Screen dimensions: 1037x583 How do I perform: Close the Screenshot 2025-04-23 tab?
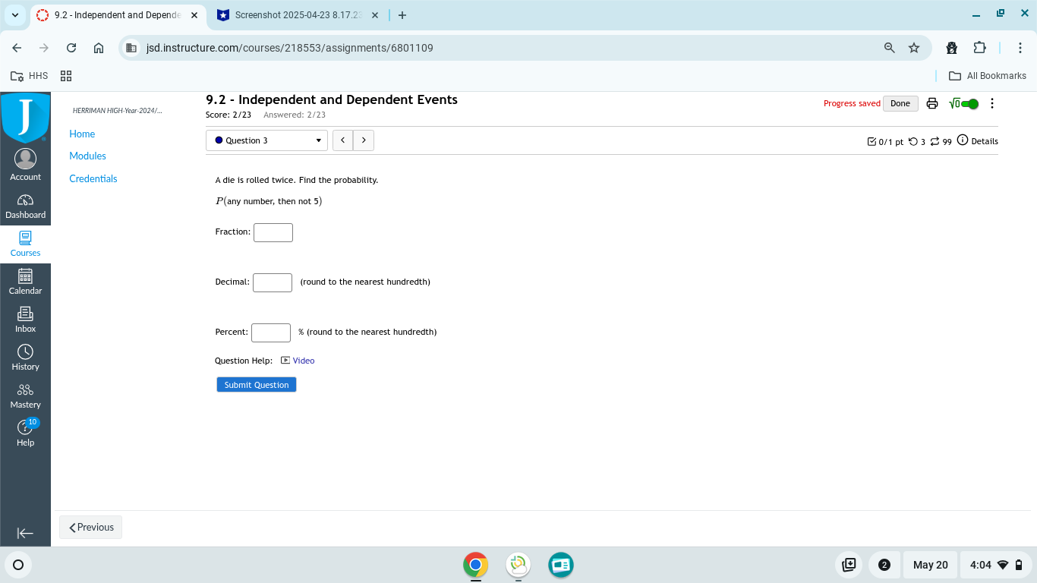(377, 15)
